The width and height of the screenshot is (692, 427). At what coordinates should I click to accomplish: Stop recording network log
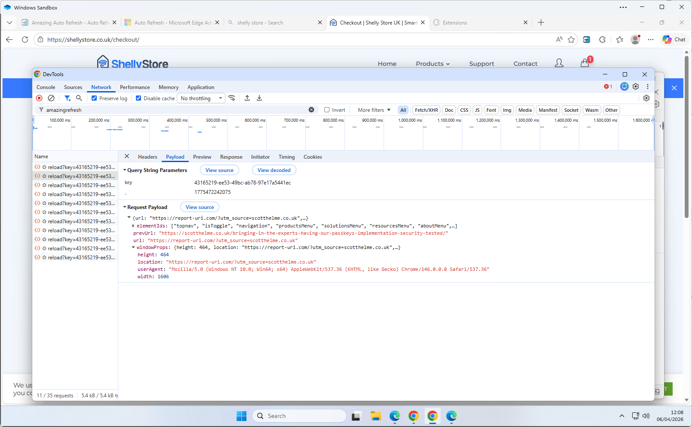tap(39, 98)
